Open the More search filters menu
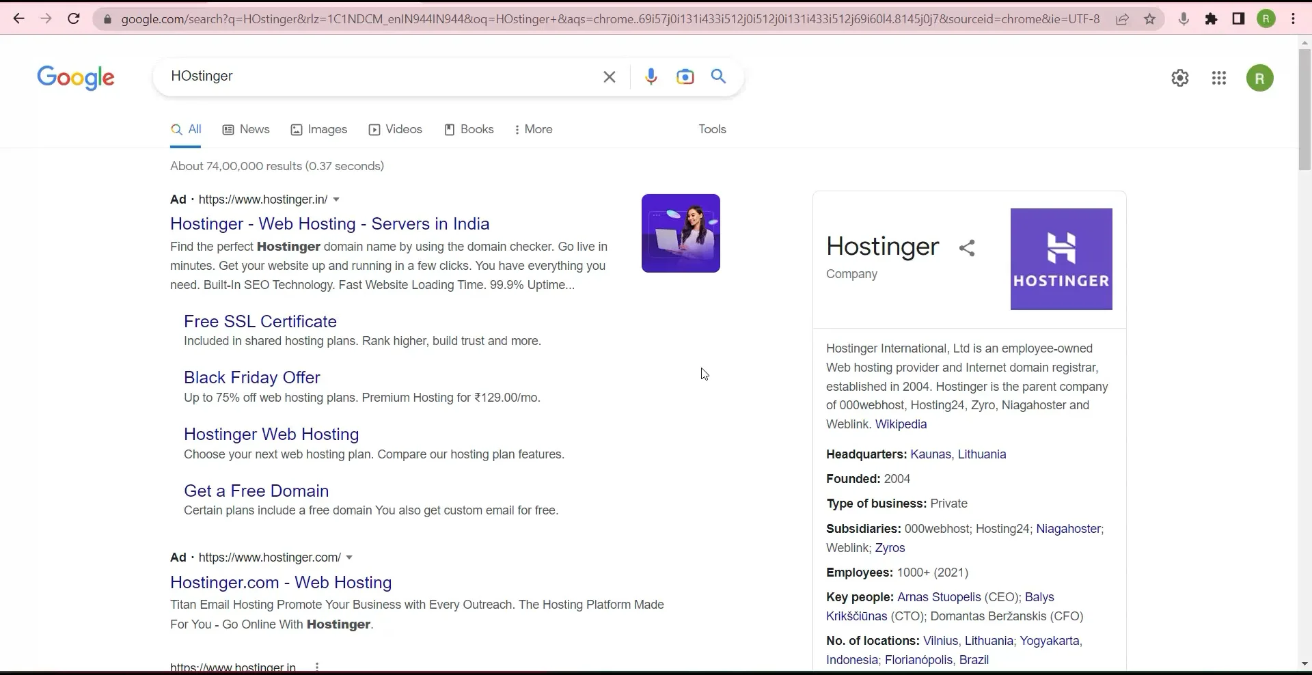The height and width of the screenshot is (675, 1312). tap(533, 129)
